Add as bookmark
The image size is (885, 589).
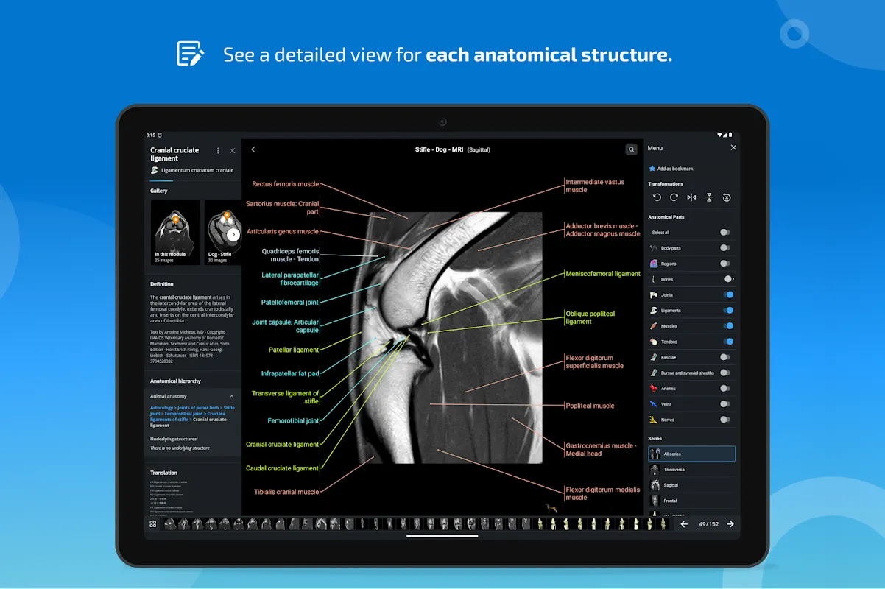(x=674, y=169)
